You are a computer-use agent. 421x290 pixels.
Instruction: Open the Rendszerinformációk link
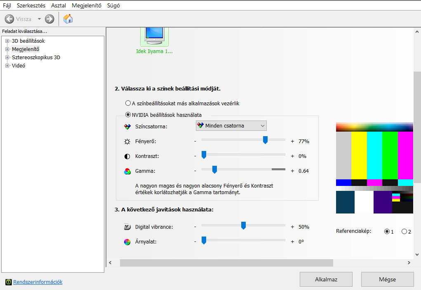(x=38, y=282)
